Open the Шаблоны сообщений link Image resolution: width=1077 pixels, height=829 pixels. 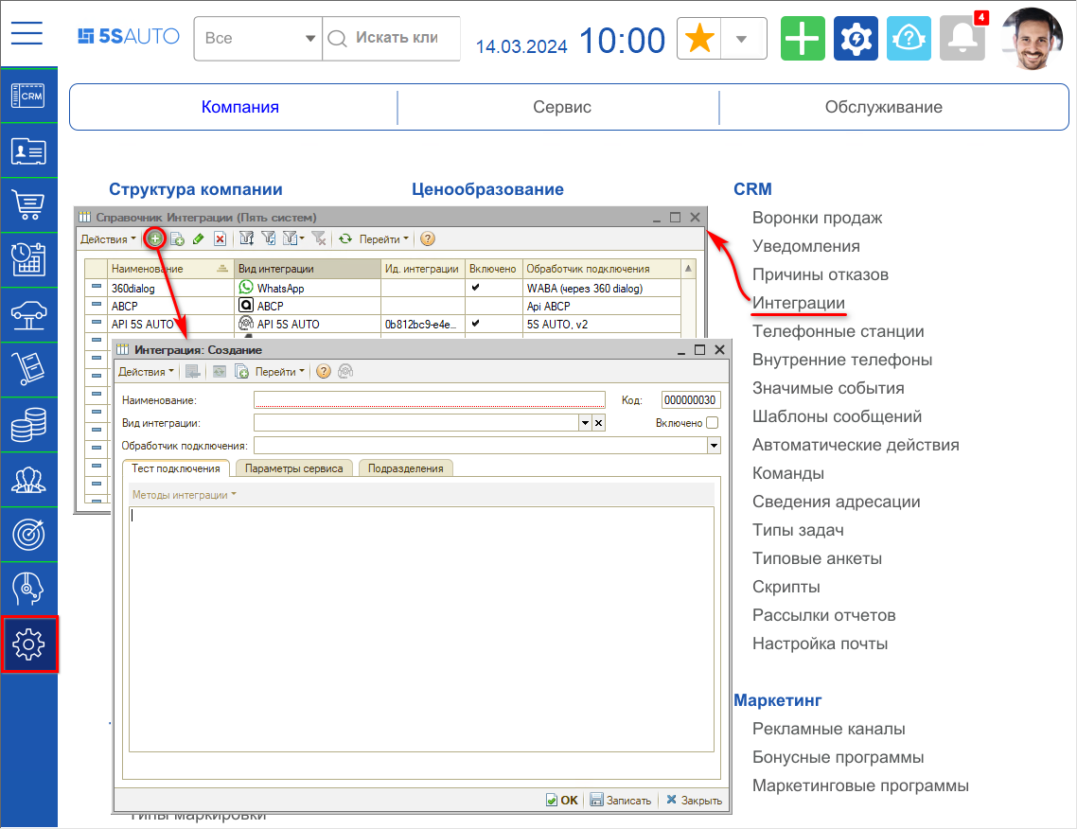(x=837, y=416)
